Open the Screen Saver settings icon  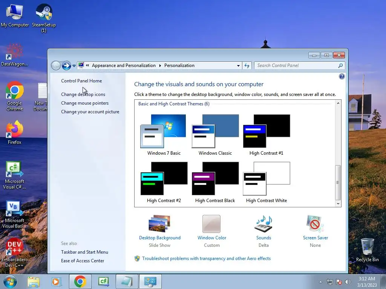pos(315,224)
